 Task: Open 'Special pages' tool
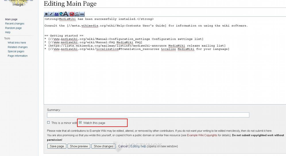[x=16, y=51]
